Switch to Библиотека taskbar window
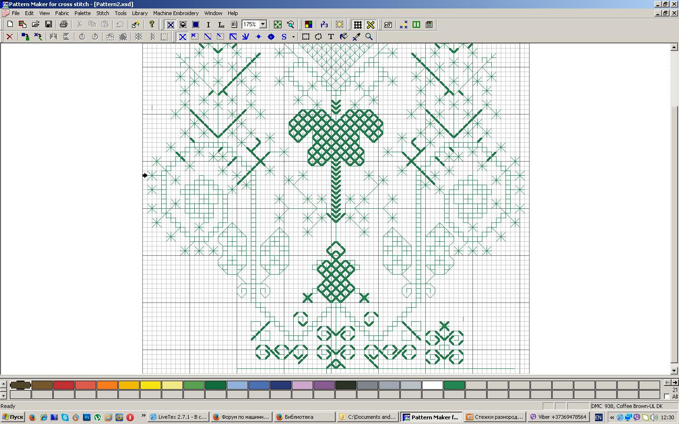The height and width of the screenshot is (424, 679). pyautogui.click(x=304, y=417)
